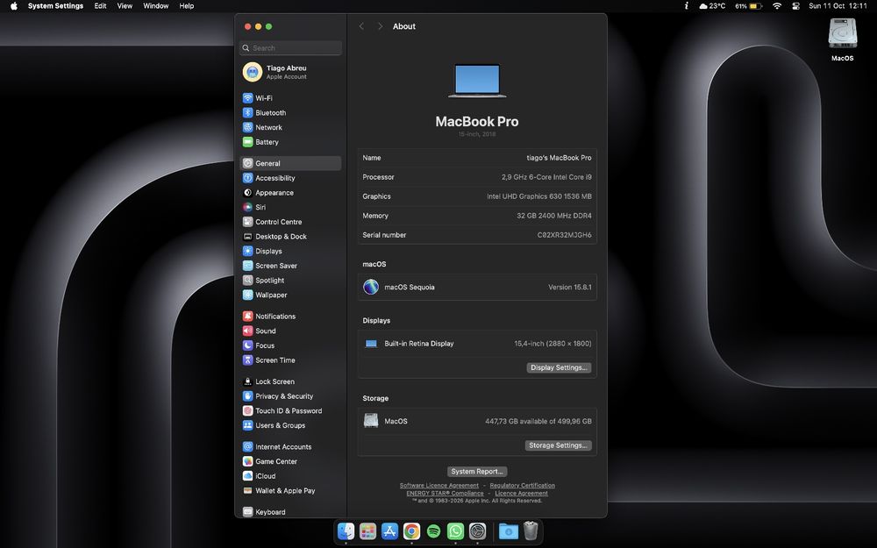Open the Software Licence Agreement link
The height and width of the screenshot is (548, 877).
pos(439,486)
